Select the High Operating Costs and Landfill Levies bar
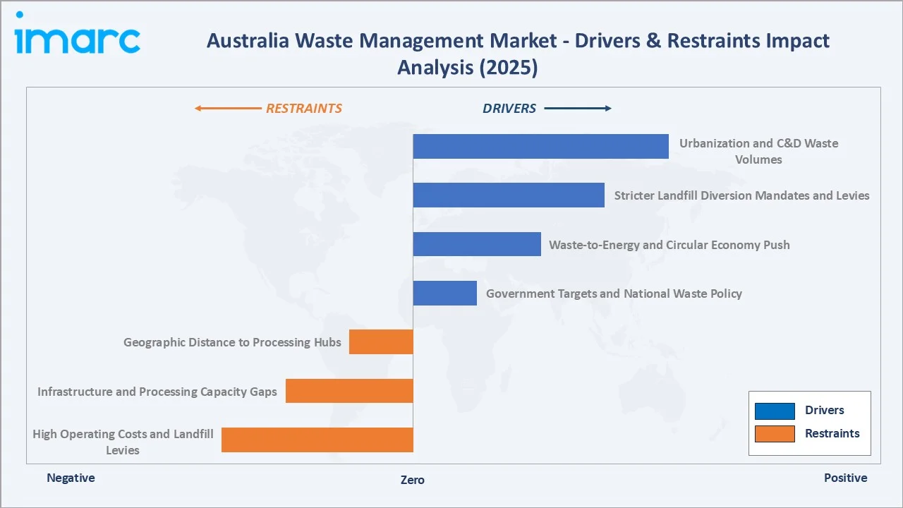This screenshot has width=903, height=508. pyautogui.click(x=317, y=440)
